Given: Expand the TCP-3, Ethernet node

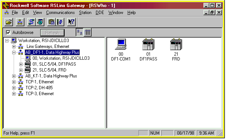Looking at the screenshot, I should (x=14, y=94).
